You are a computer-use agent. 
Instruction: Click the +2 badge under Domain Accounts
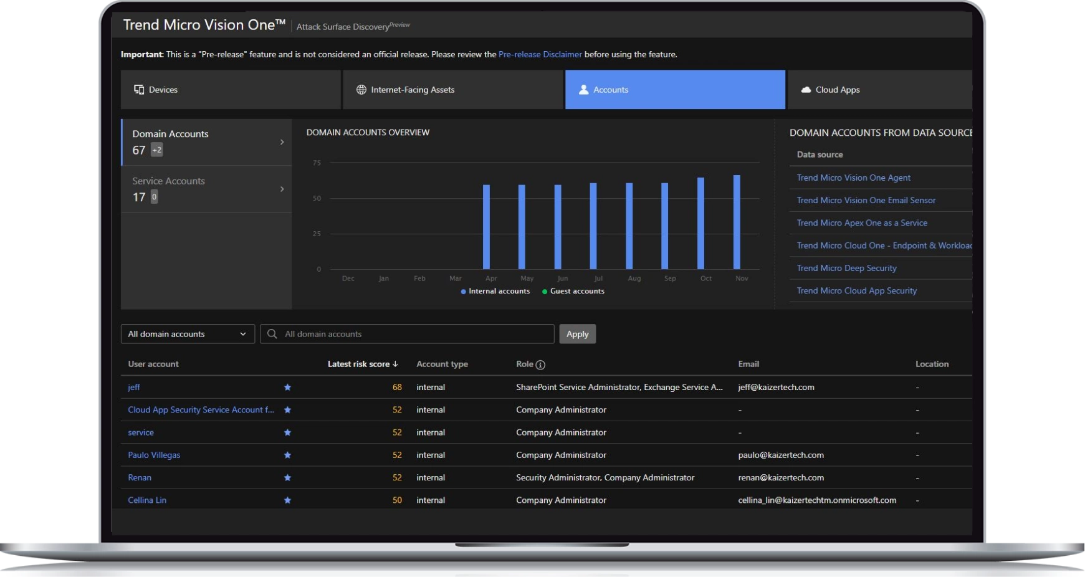(x=157, y=150)
